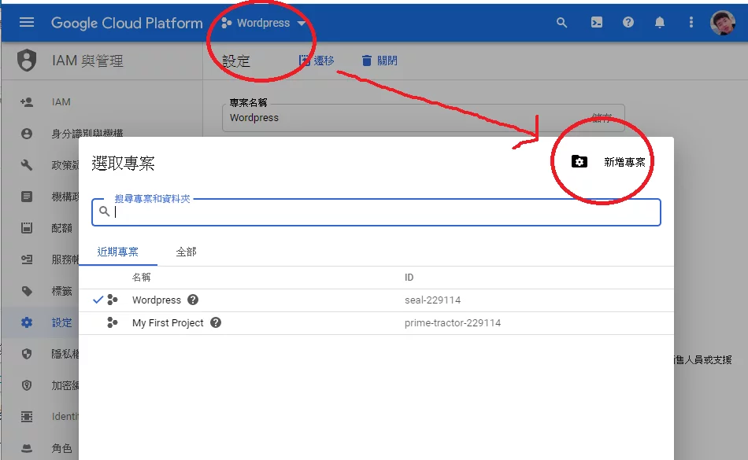This screenshot has width=748, height=460.
Task: Click the 關閉 trash icon
Action: point(366,61)
